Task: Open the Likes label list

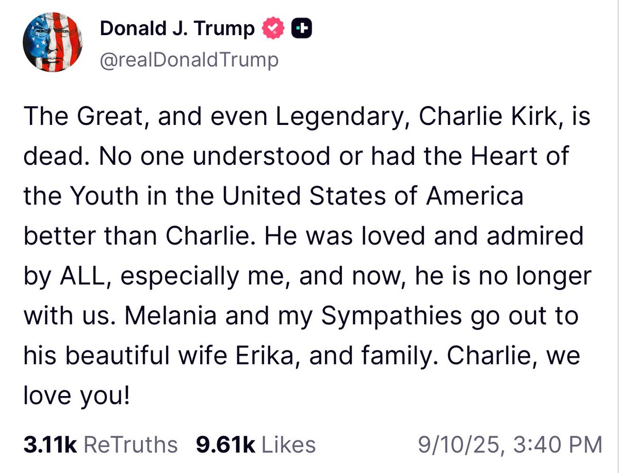Action: (288, 445)
